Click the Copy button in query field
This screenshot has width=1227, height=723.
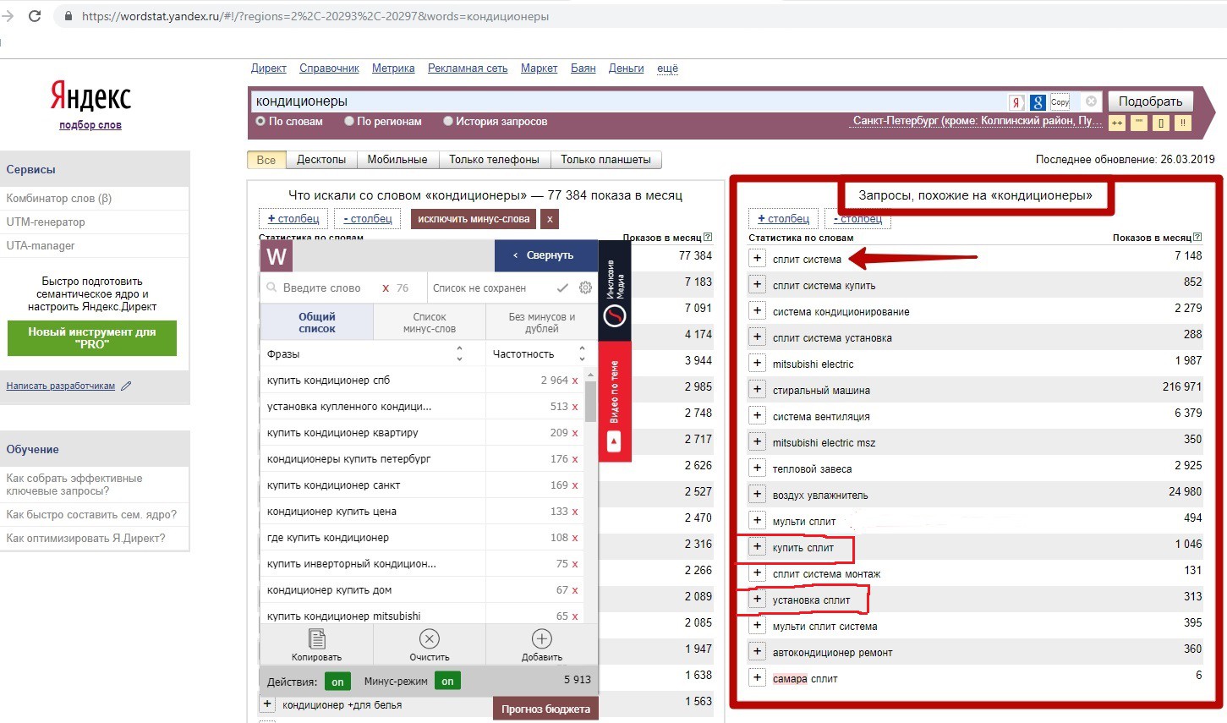1060,102
